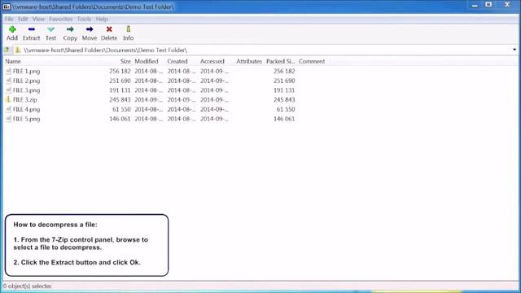Click the Packed Size value 256 182
Screen dimensions: 521x293
point(284,71)
